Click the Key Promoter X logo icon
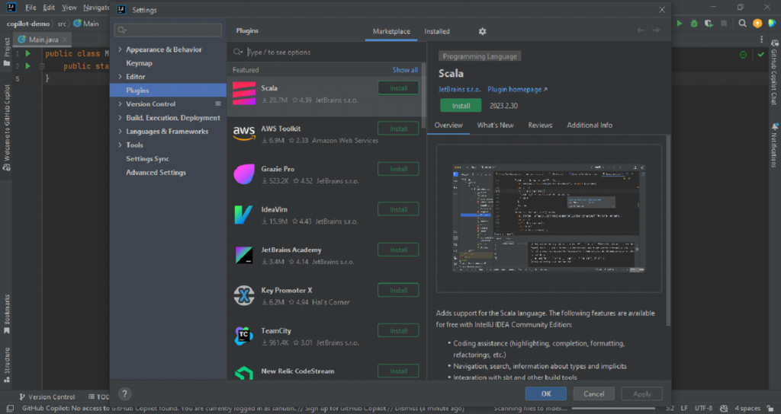 [x=244, y=296]
